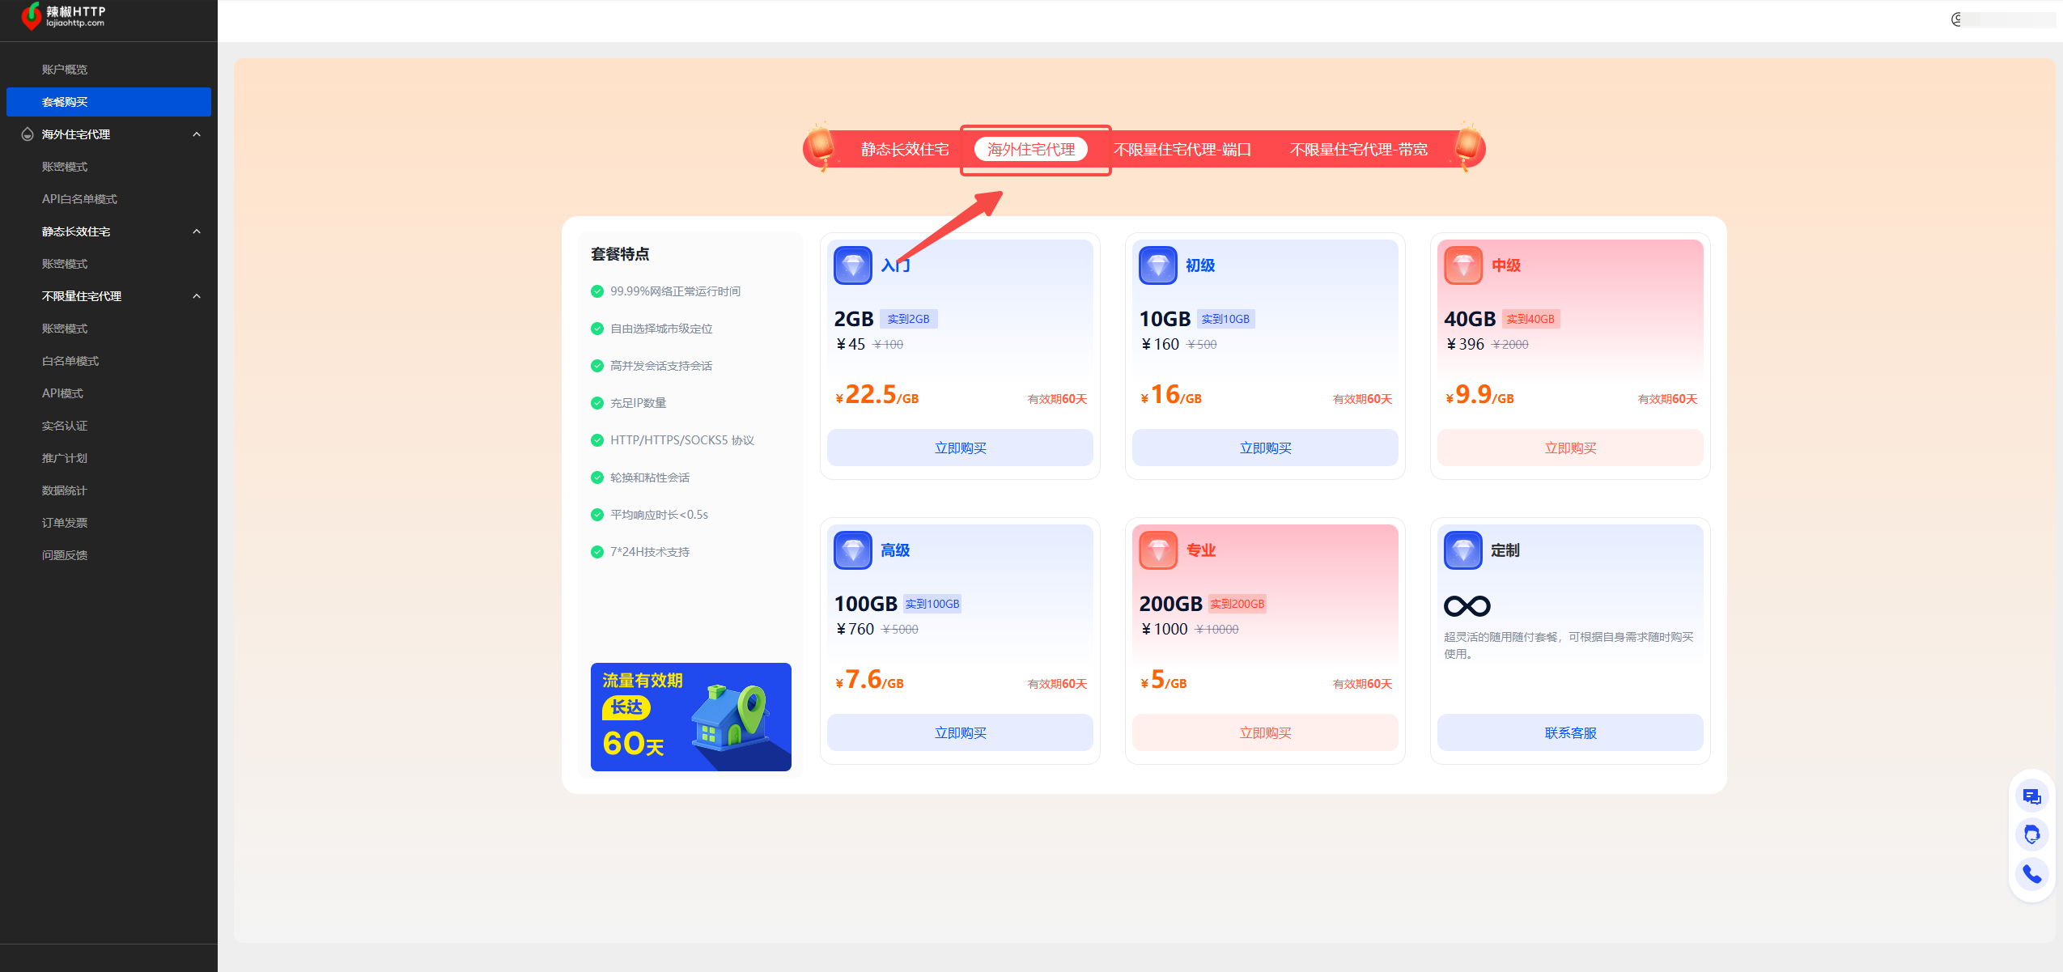2063x972 pixels.
Task: Click the 辣椒HTTP chili logo
Action: pyautogui.click(x=32, y=16)
